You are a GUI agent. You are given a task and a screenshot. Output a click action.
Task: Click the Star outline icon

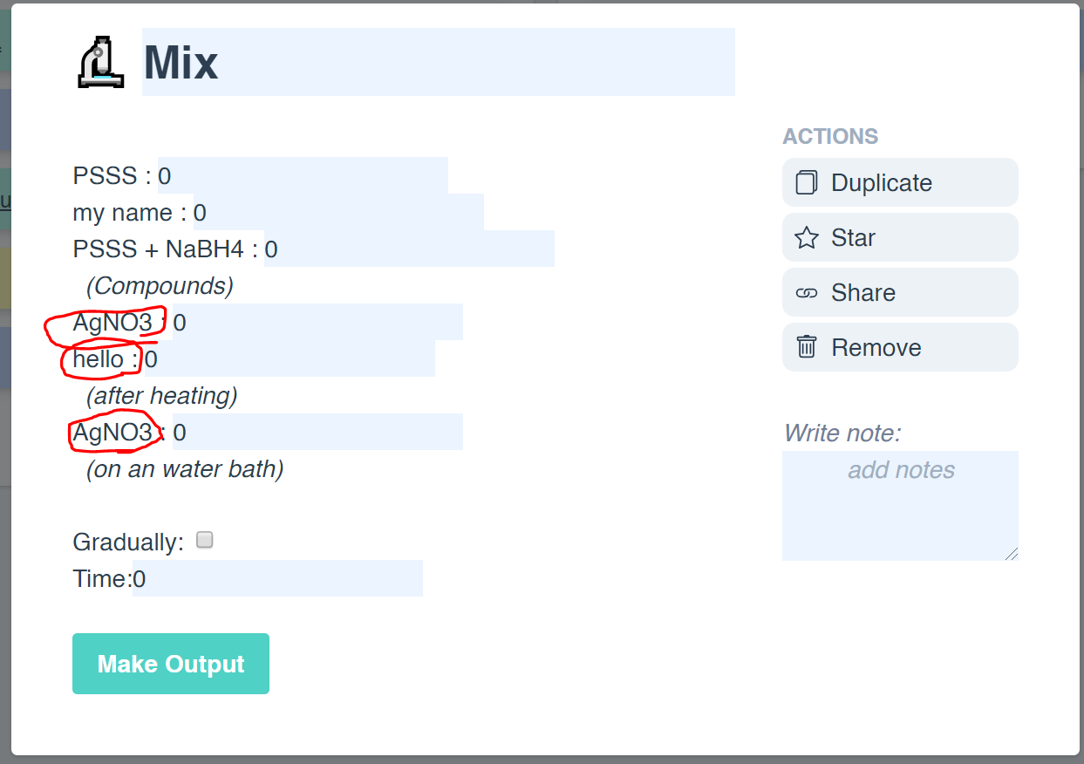tap(807, 237)
